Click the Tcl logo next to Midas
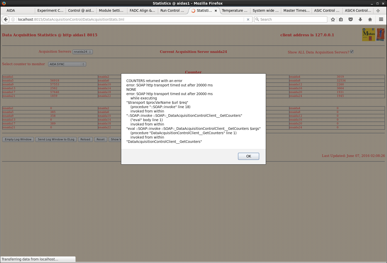Screen dimensions: 387x263 point(381,35)
